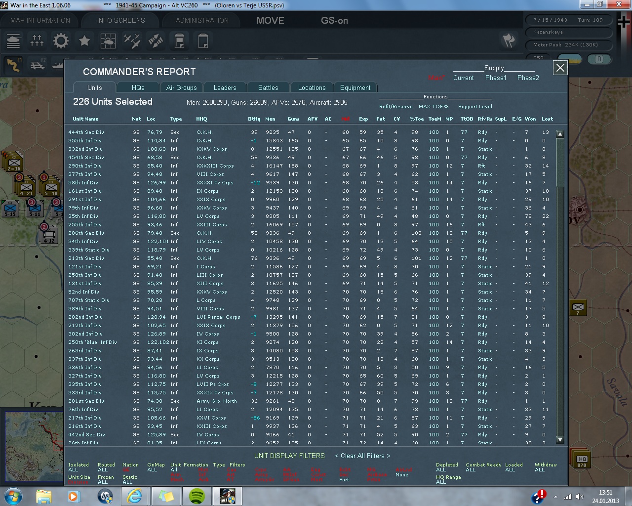Image resolution: width=632 pixels, height=506 pixels.
Task: Click the HP icon in taskbar
Action: pos(105,496)
